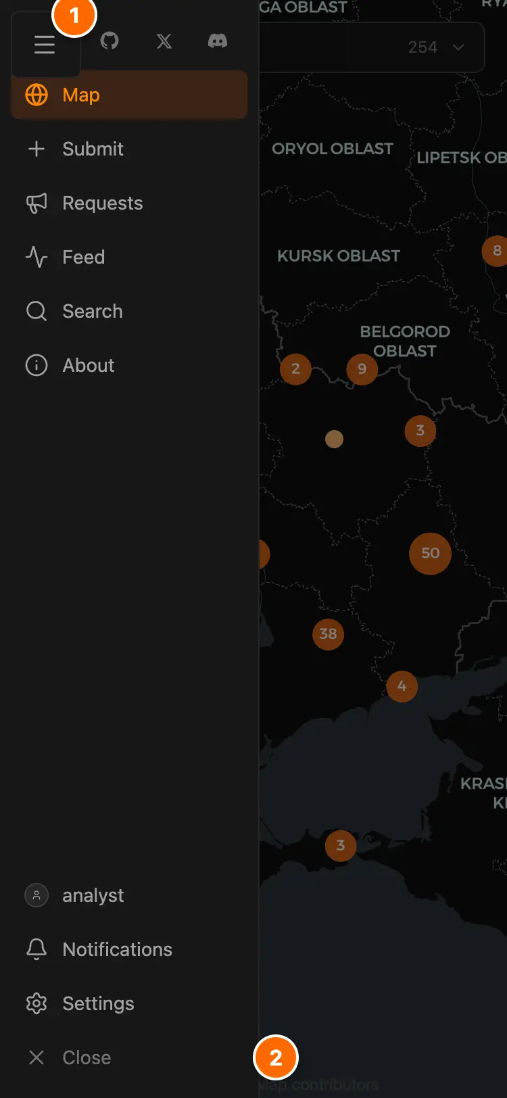Toggle the hamburger menu button
Image resolution: width=507 pixels, height=1098 pixels.
[45, 45]
